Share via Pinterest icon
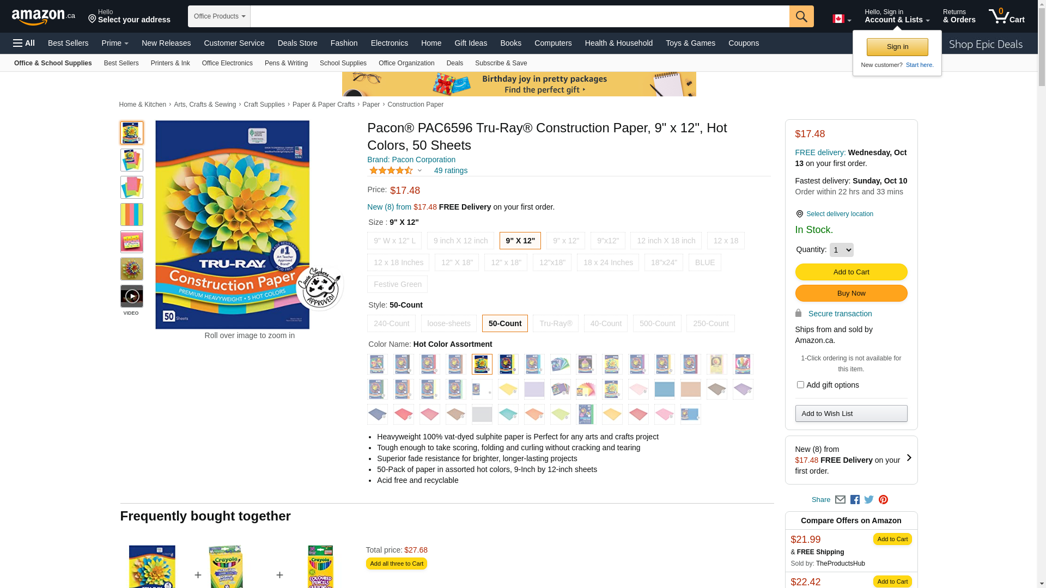The width and height of the screenshot is (1046, 588). [x=883, y=500]
